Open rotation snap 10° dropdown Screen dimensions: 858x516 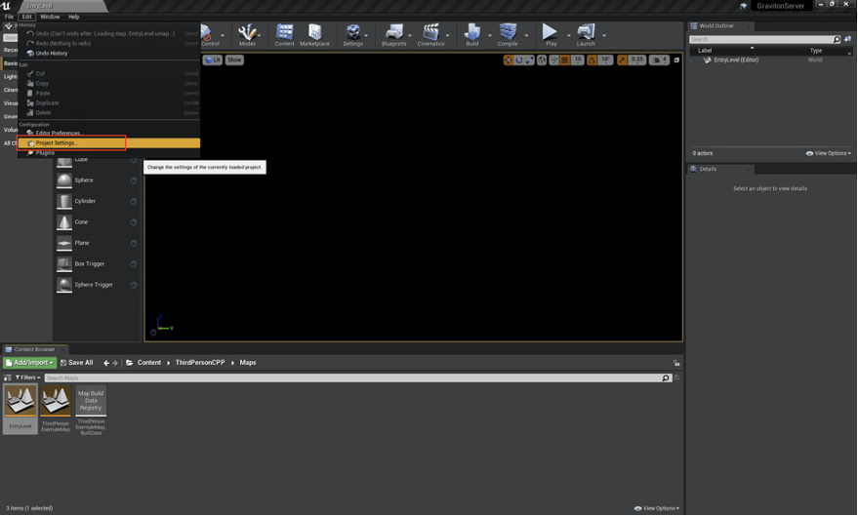605,60
